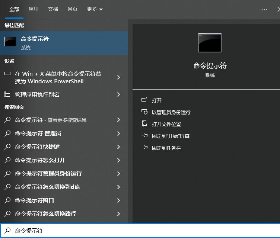Click search icon beside 命令提示符窗口
280x238 pixels.
click(7, 200)
